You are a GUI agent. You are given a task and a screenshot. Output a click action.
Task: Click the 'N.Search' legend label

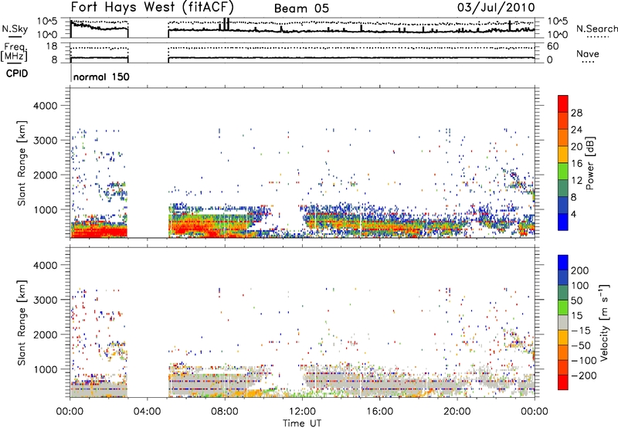597,29
